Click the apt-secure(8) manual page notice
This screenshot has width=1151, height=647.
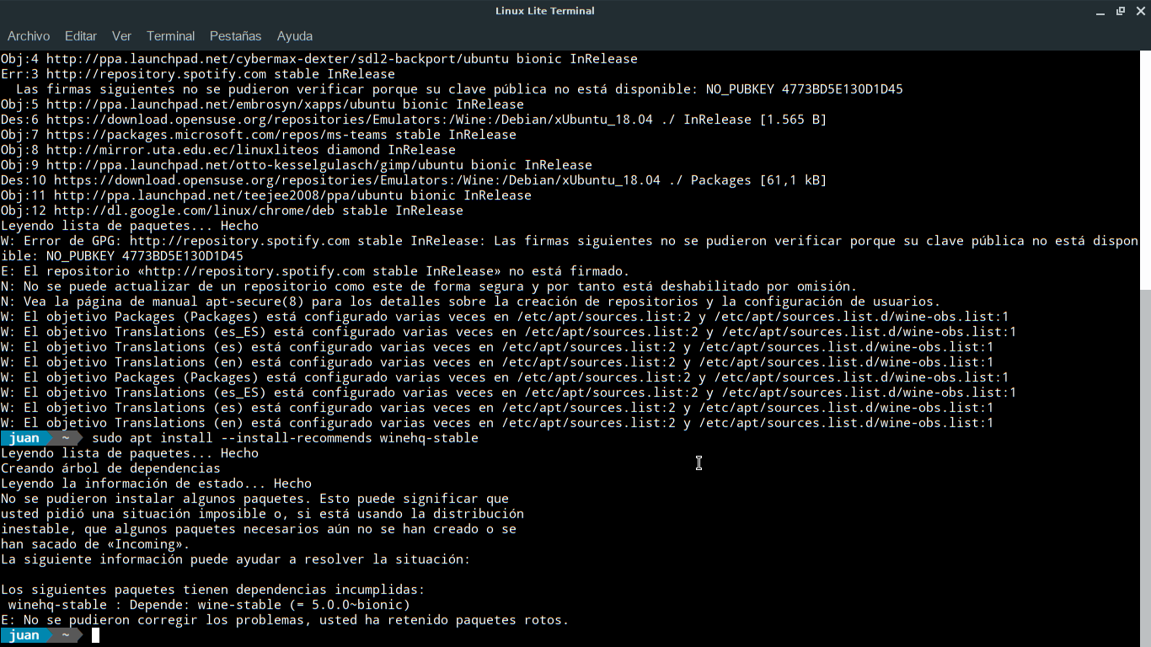pyautogui.click(x=470, y=302)
